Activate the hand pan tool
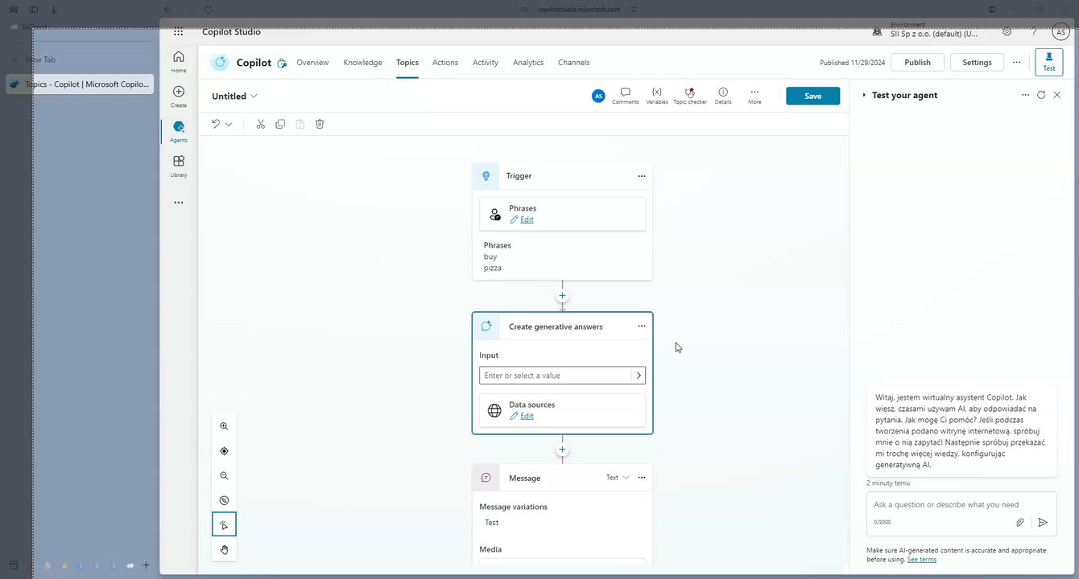 tap(224, 550)
